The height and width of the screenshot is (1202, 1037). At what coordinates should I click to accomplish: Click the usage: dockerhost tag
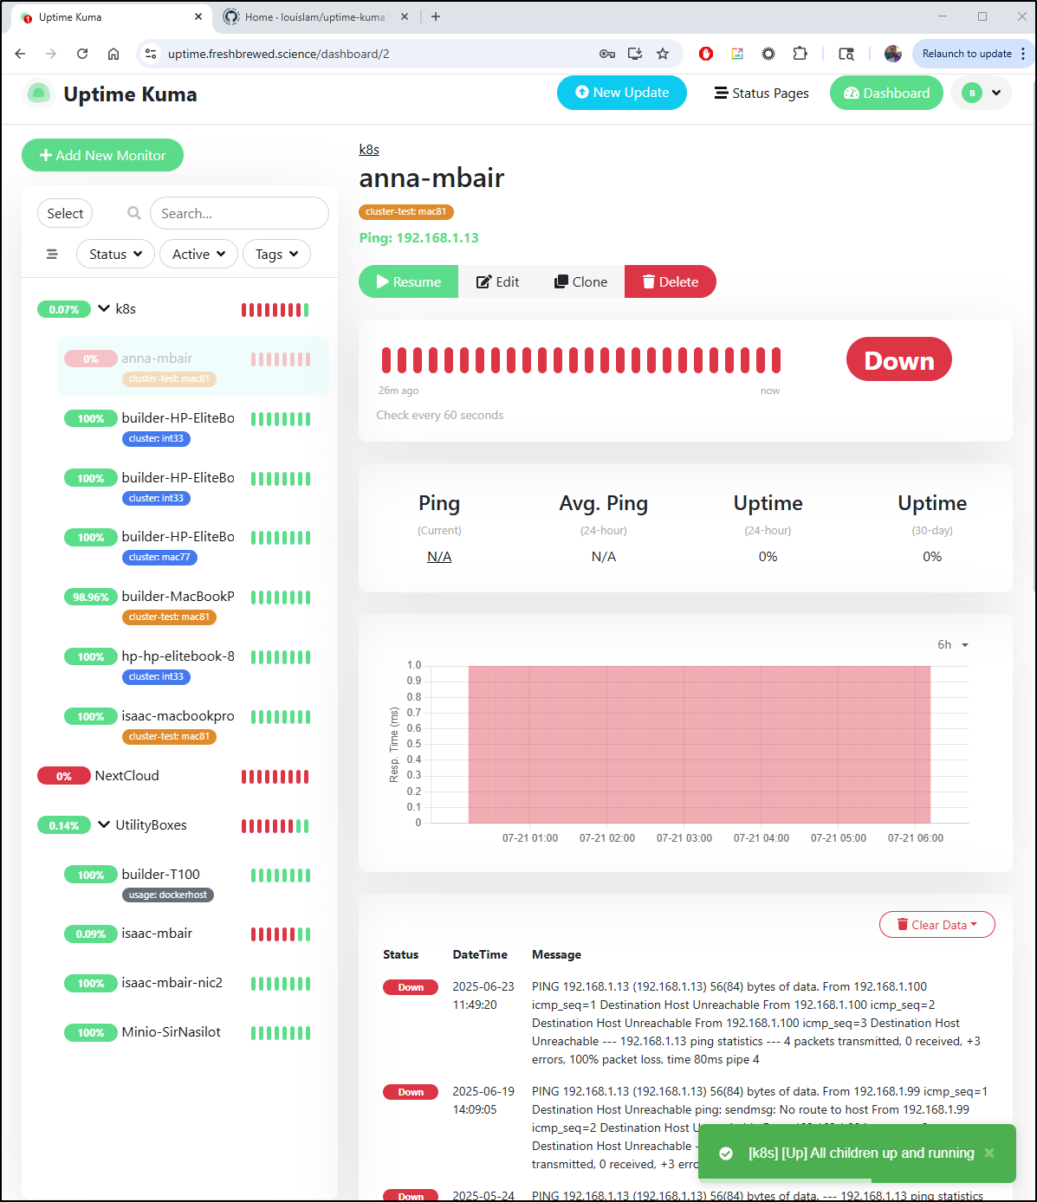point(168,895)
